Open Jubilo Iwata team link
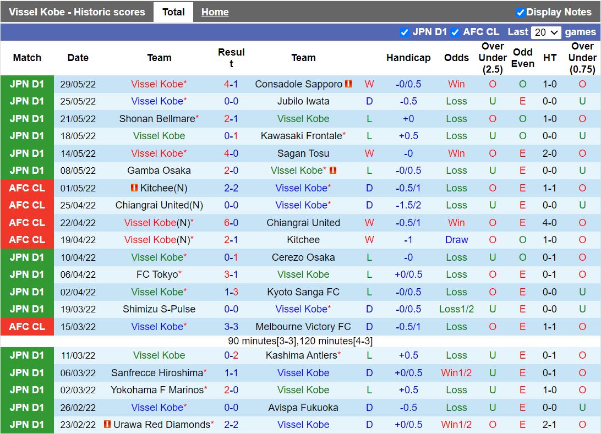Screen dimensions: 601x434 tap(303, 101)
